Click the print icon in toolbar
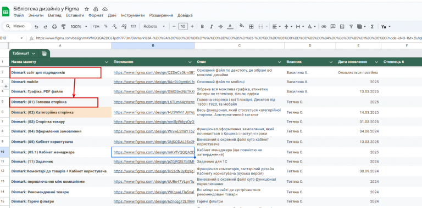 coord(54,26)
